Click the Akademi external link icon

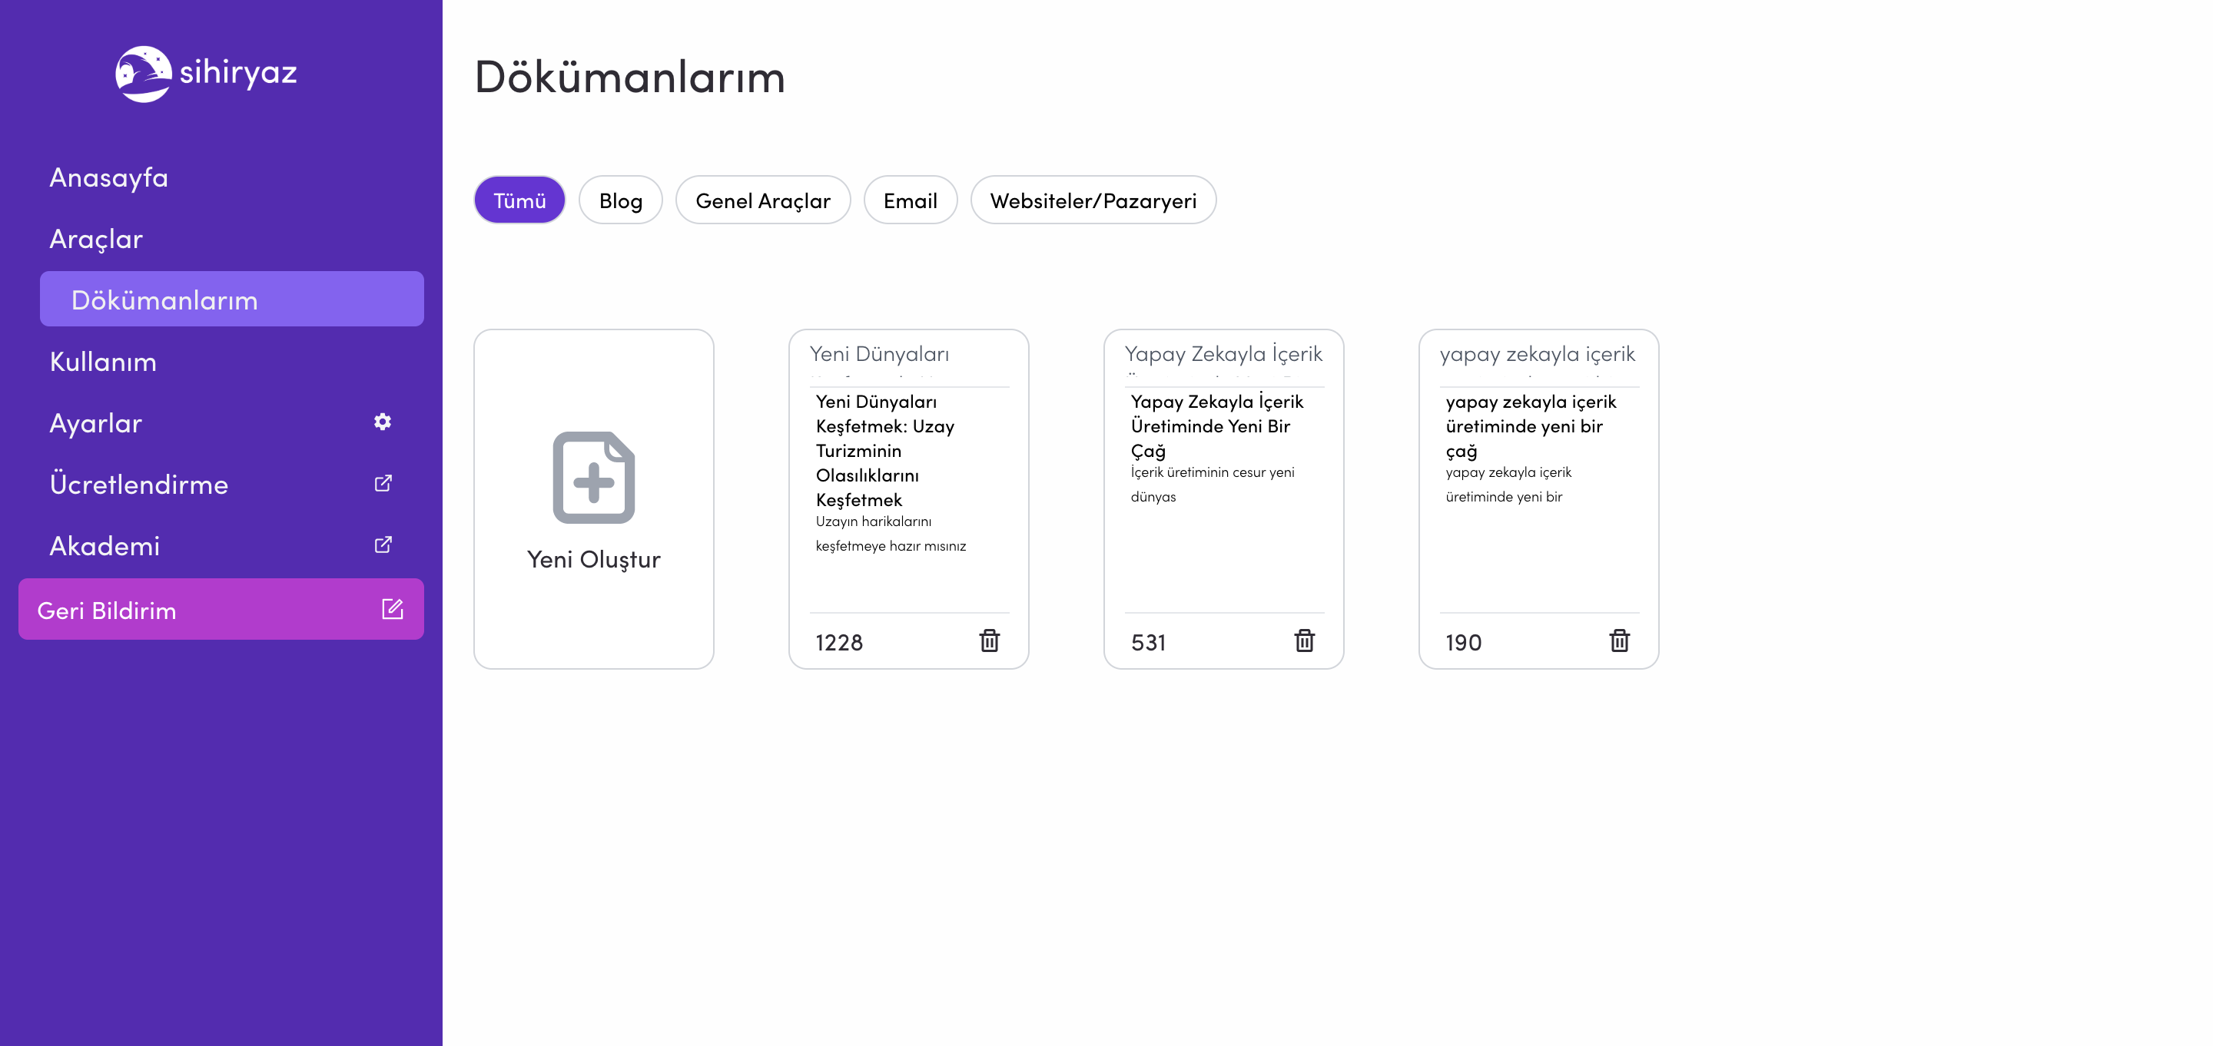point(383,545)
